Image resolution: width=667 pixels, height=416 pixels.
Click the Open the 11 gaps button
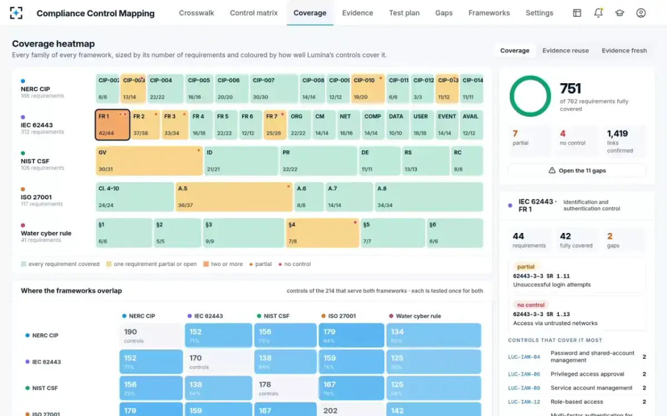point(577,170)
